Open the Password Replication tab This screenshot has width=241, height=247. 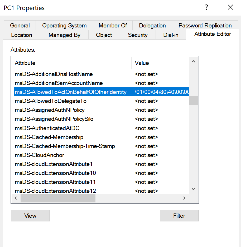pos(205,26)
